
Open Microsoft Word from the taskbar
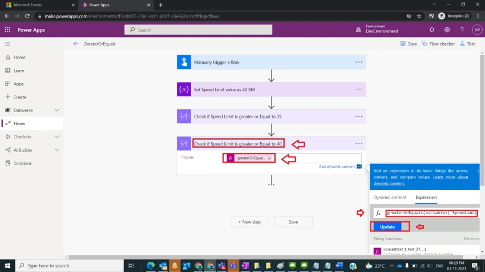[339, 266]
